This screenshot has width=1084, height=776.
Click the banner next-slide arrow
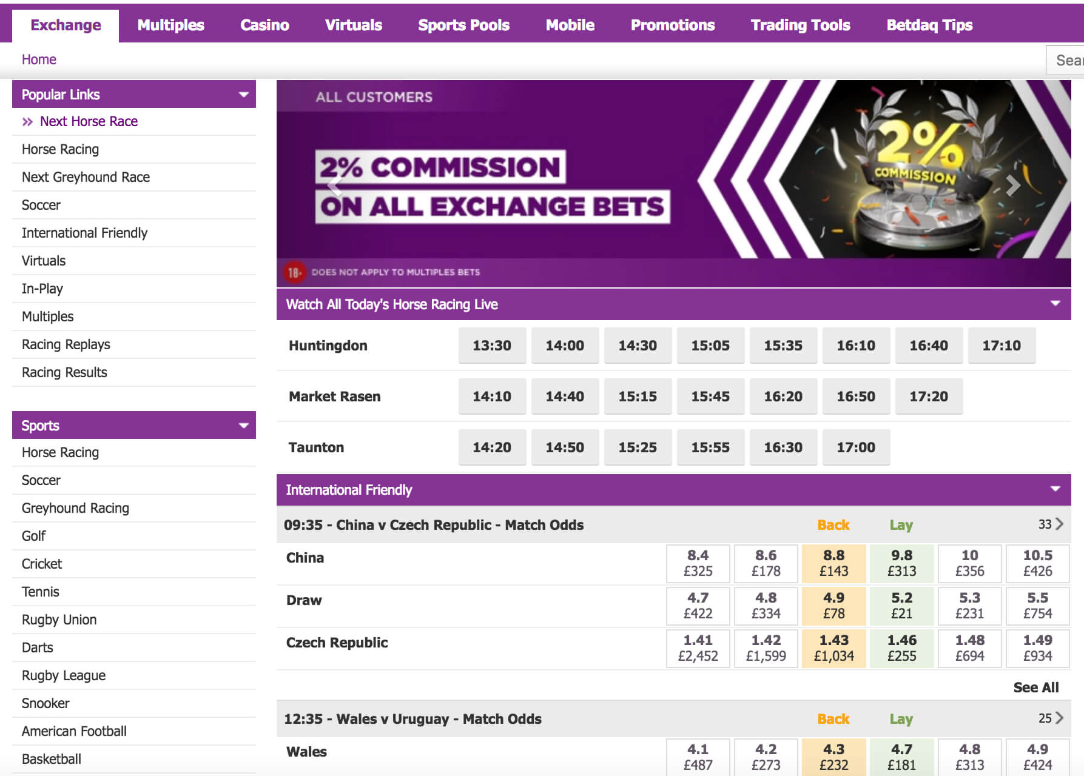[1012, 185]
